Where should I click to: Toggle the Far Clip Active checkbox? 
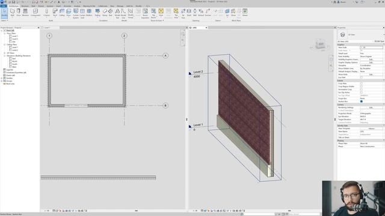361,92
